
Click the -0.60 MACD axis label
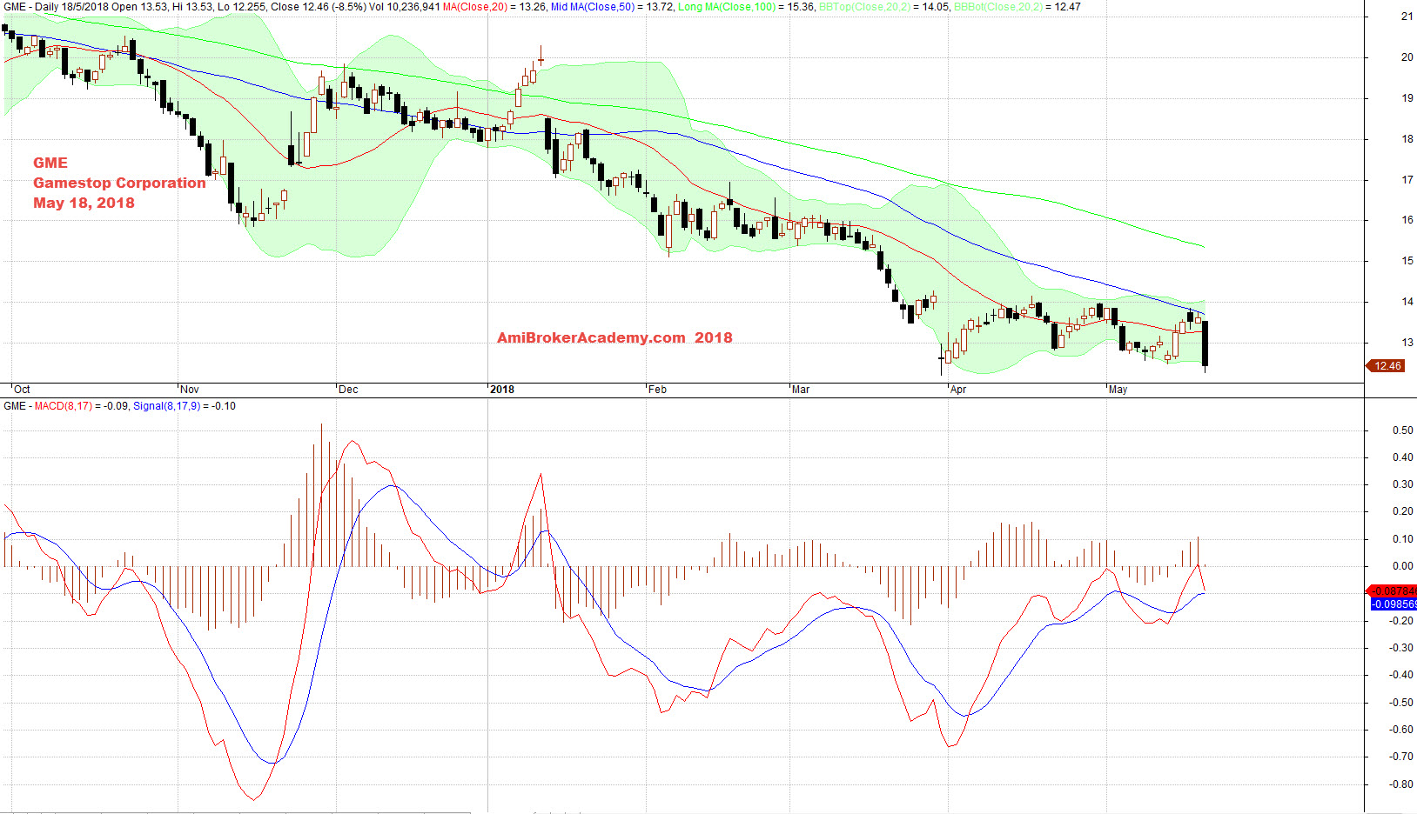point(1400,730)
